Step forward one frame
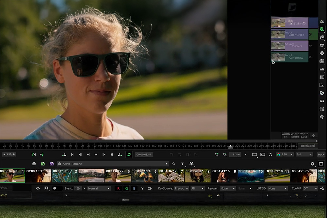 point(104,154)
